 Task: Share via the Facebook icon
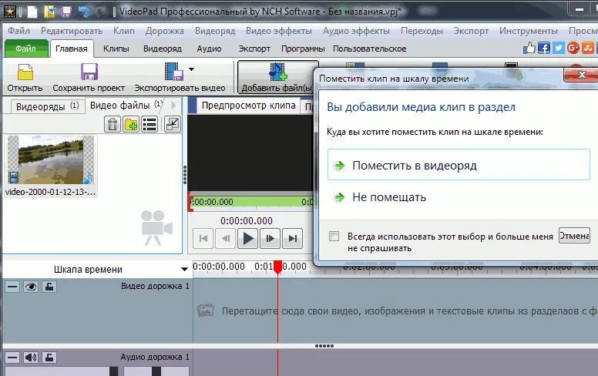(x=544, y=48)
